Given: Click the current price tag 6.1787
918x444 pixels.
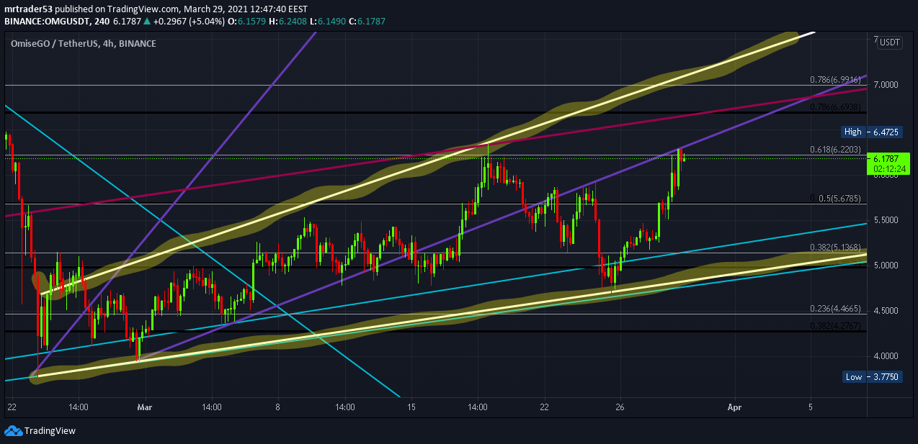Looking at the screenshot, I should 884,158.
